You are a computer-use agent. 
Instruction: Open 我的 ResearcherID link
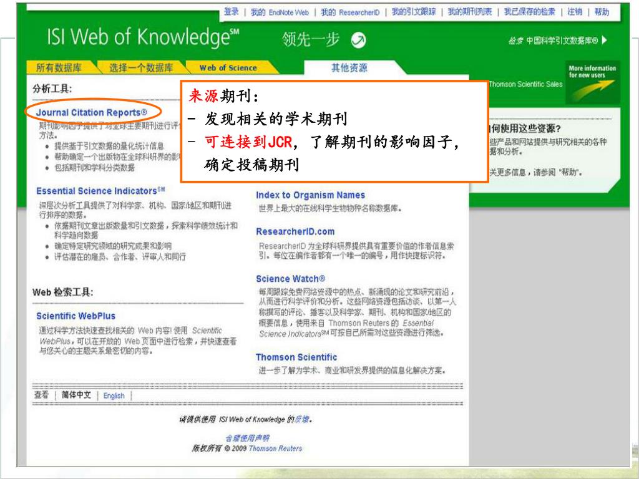coord(350,12)
